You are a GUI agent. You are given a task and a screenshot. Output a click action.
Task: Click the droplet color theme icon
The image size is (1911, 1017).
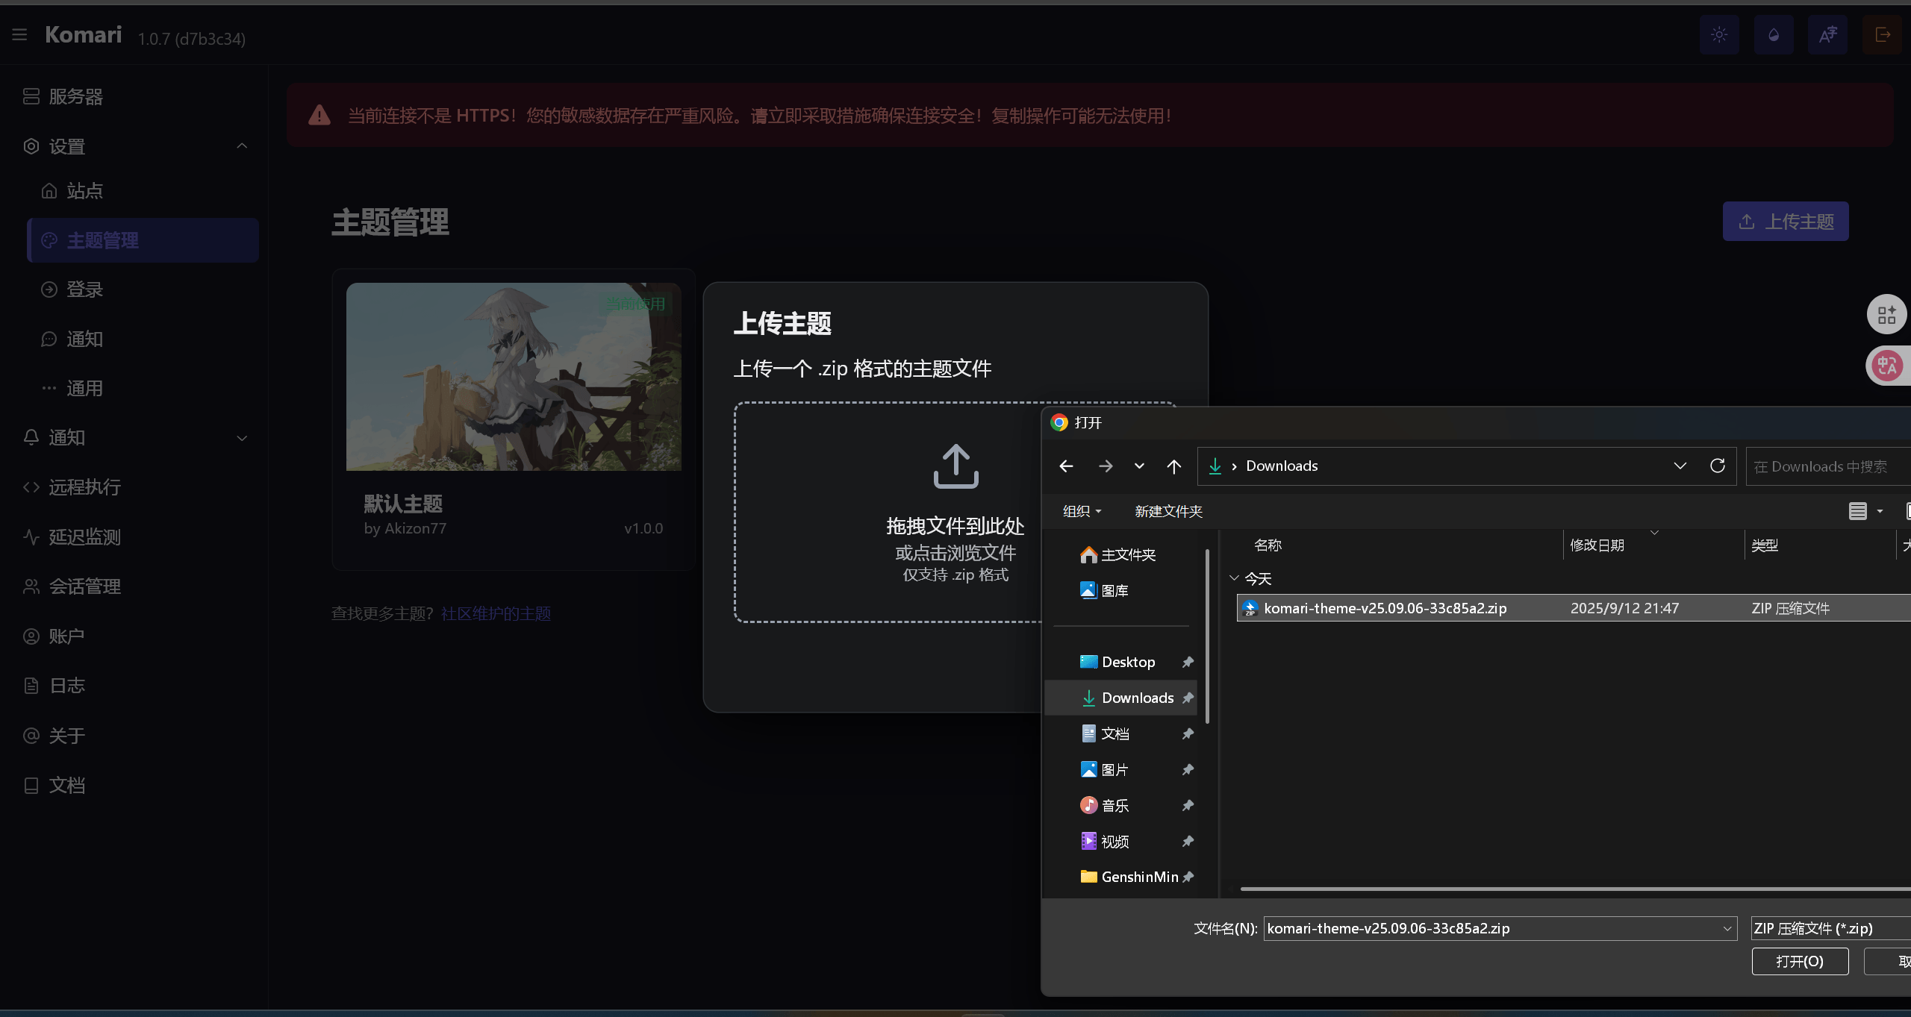[x=1774, y=35]
